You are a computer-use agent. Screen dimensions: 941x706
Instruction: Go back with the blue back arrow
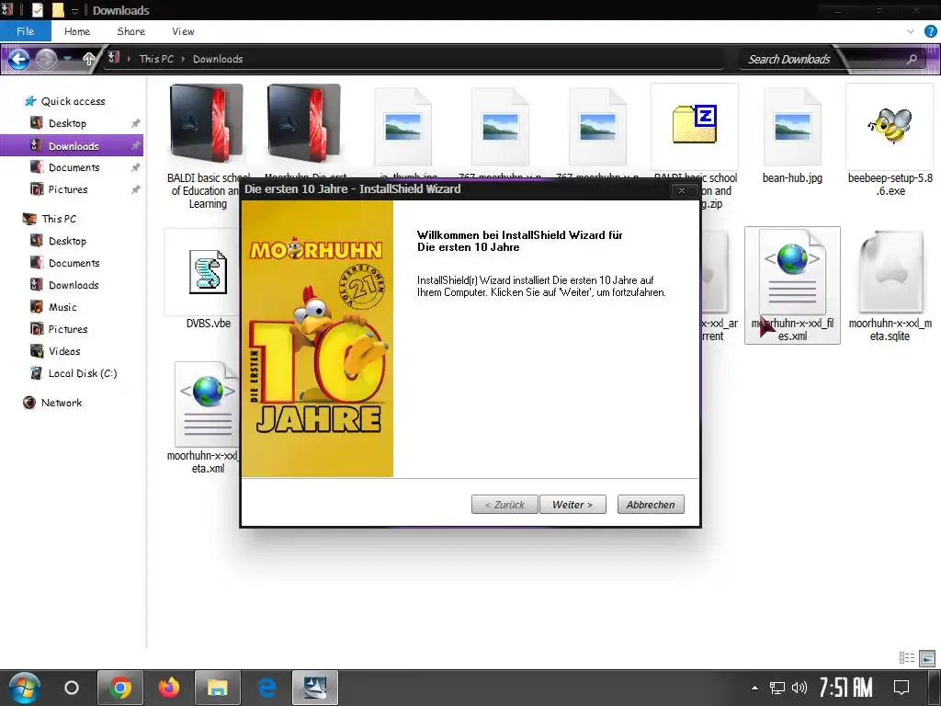[18, 59]
